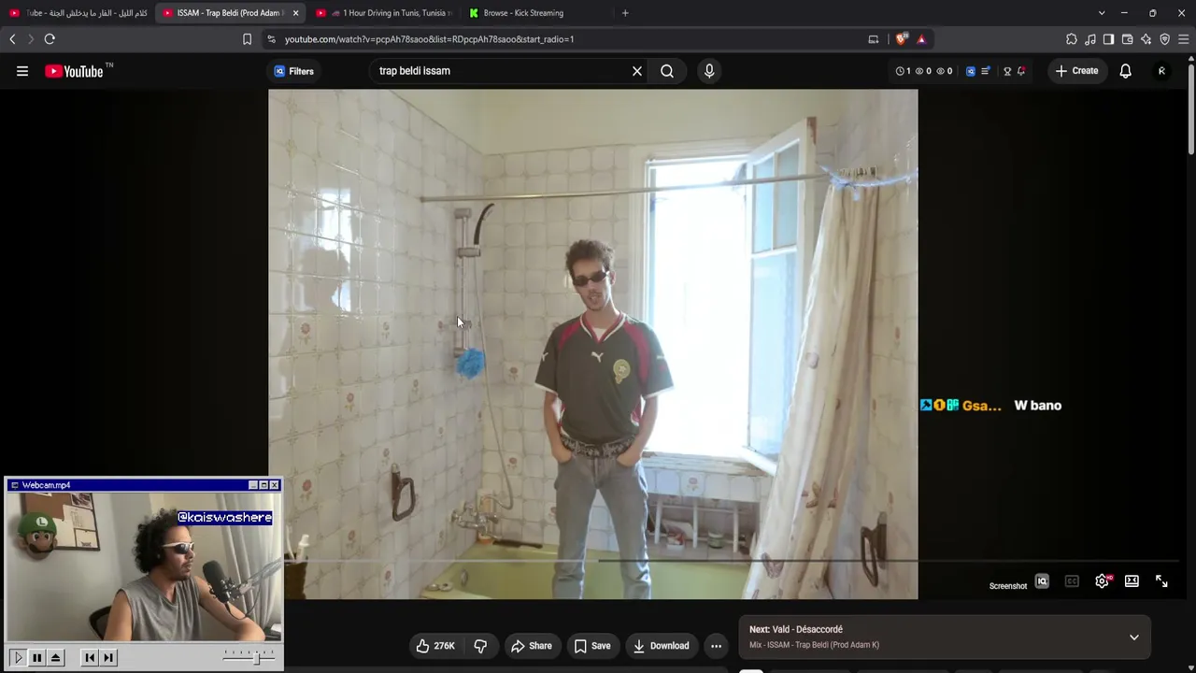Screen dimensions: 1196x673
Task: Bookmark this page
Action: [x=247, y=39]
